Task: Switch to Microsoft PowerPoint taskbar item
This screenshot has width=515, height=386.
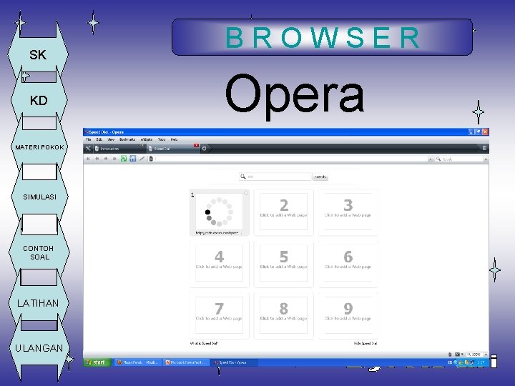Action: [x=186, y=362]
